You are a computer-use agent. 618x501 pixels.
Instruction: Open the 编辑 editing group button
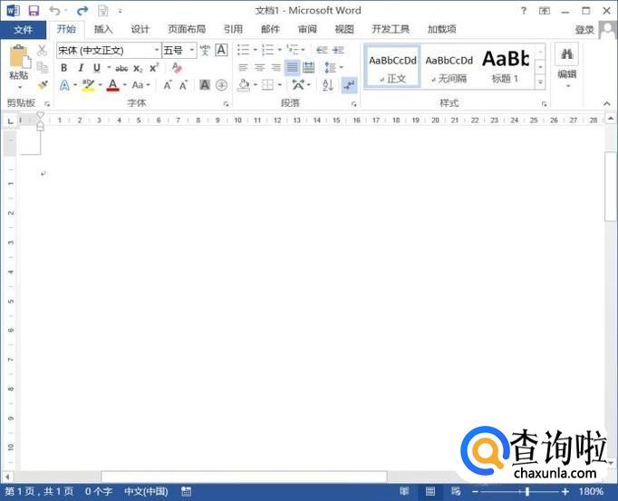[566, 67]
